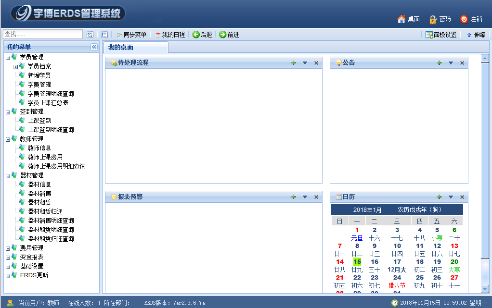Click the 伸缩 toggle arrow
The width and height of the screenshot is (492, 308).
click(x=469, y=35)
